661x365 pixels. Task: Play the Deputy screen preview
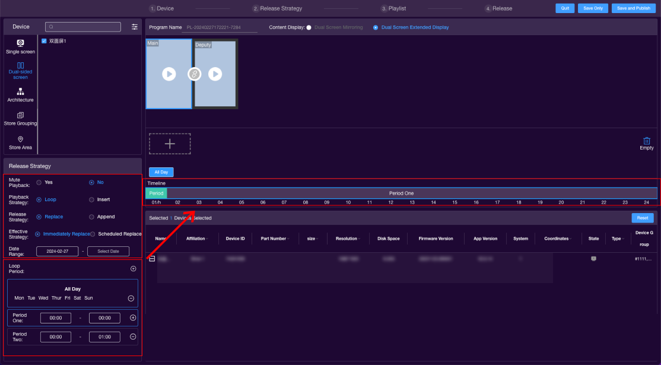(x=215, y=74)
